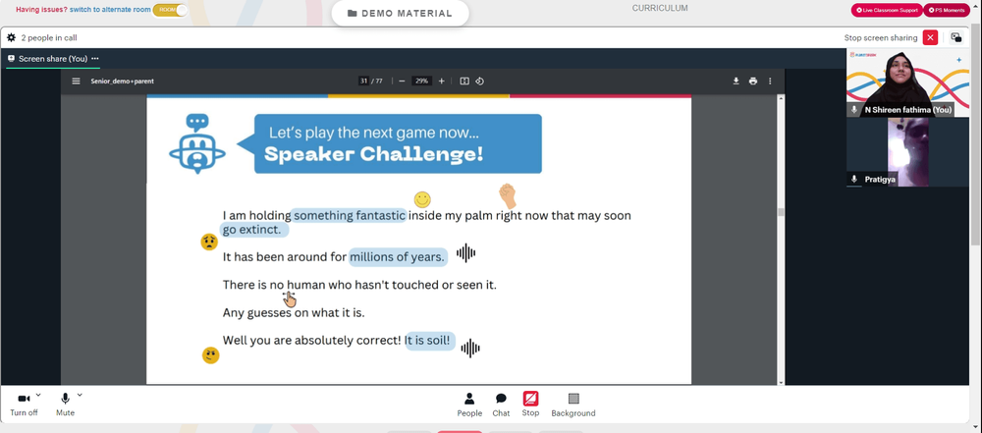Open the DEMO MATERIAL folder button
The image size is (982, 433).
[400, 13]
